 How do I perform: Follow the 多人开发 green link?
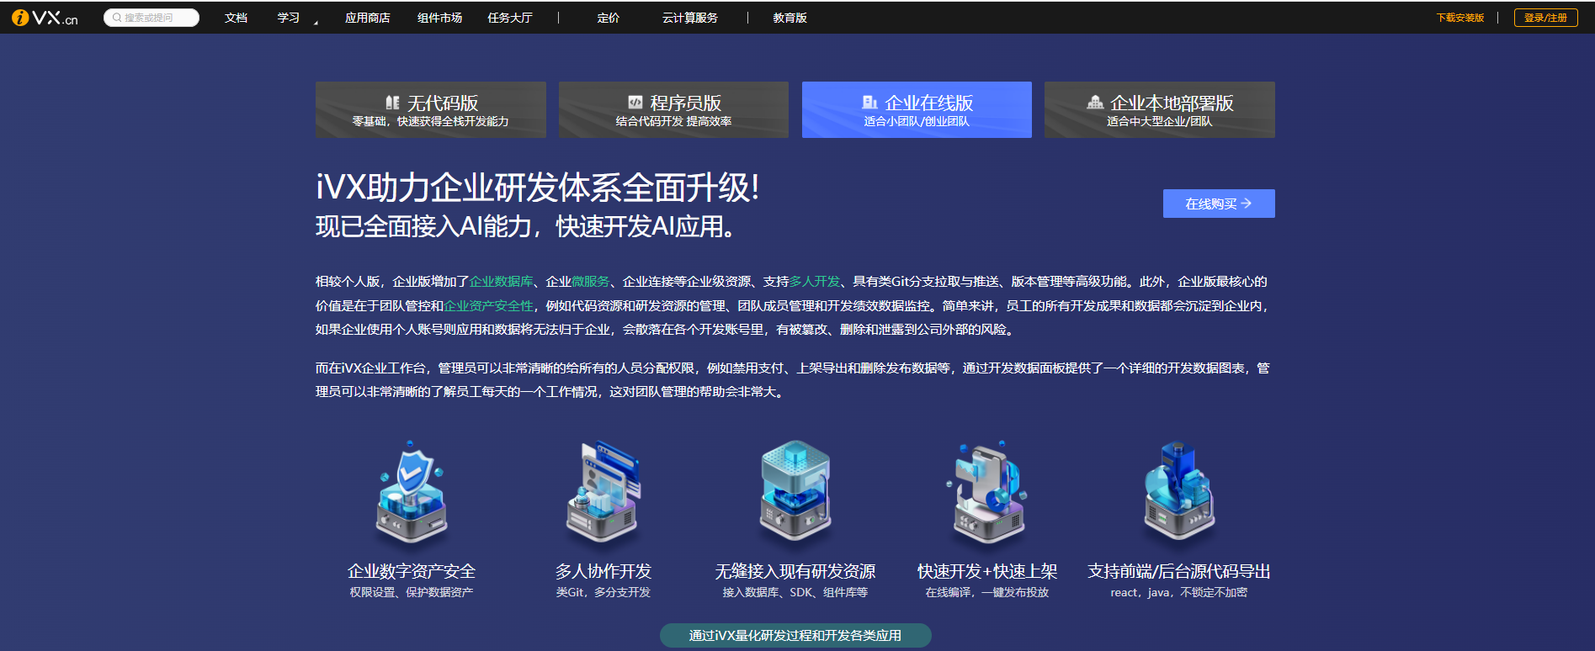815,282
